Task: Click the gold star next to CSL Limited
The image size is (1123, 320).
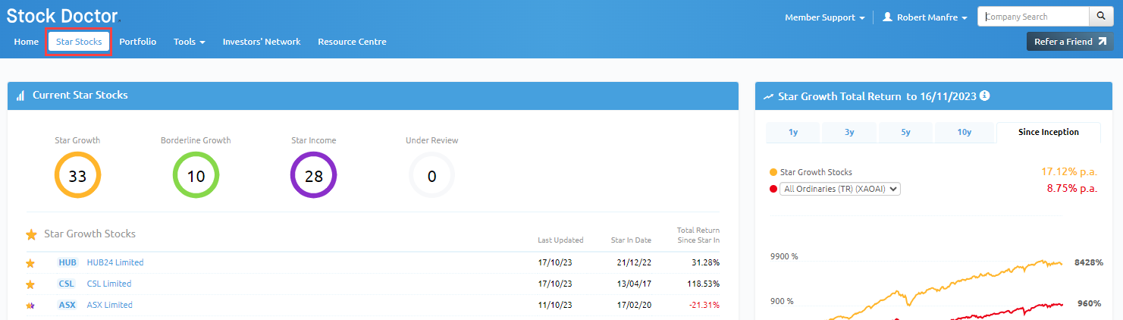Action: pos(30,284)
